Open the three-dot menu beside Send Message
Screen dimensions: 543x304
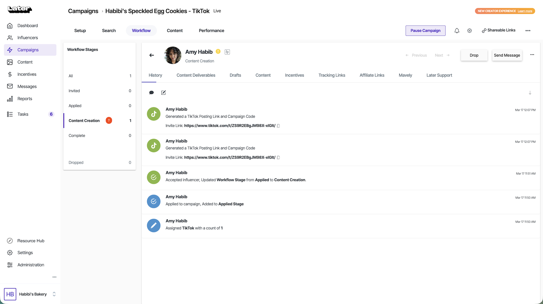coord(532,55)
